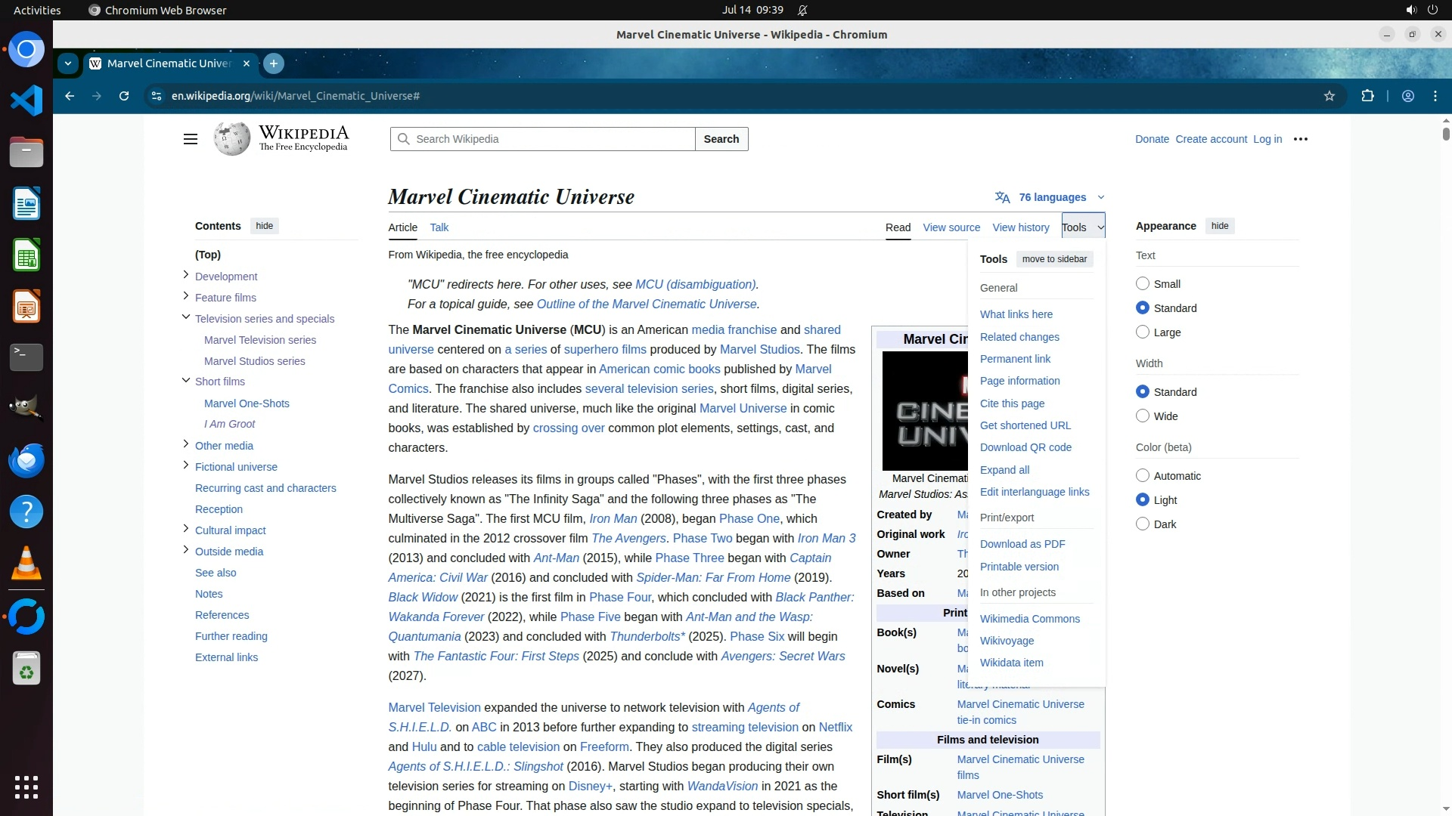Select Download as PDF in Tools menu
1452x816 pixels.
(1022, 544)
